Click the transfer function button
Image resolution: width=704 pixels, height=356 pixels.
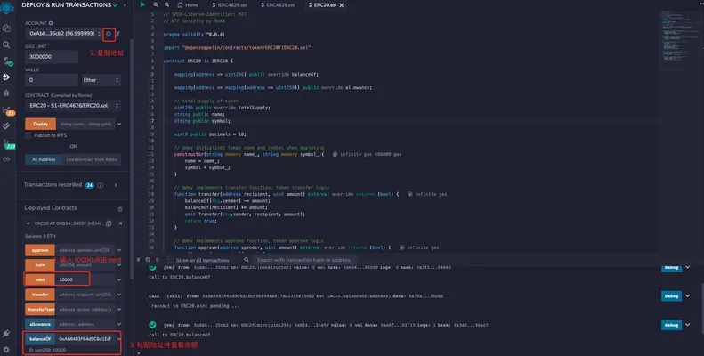[x=40, y=295]
